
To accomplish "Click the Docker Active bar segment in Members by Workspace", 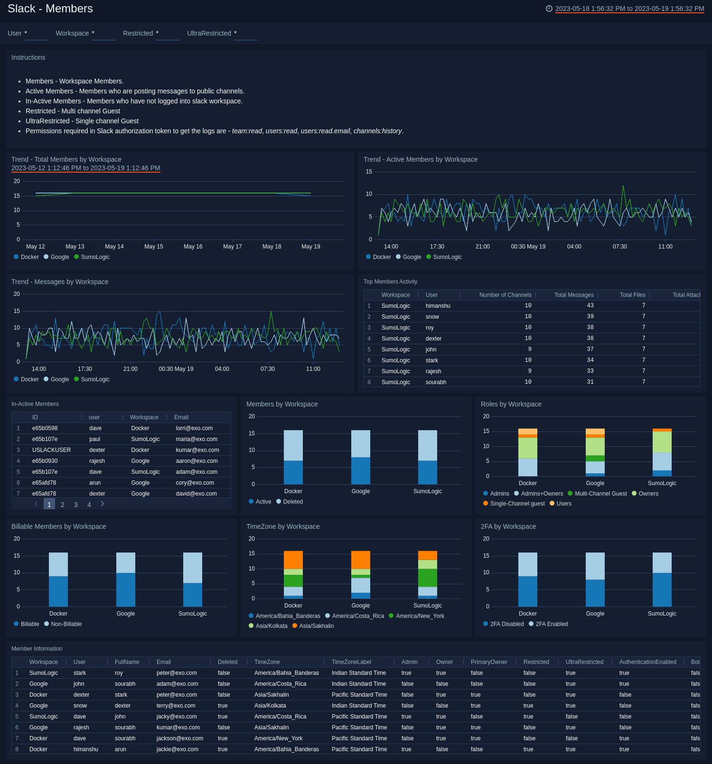I will point(293,472).
